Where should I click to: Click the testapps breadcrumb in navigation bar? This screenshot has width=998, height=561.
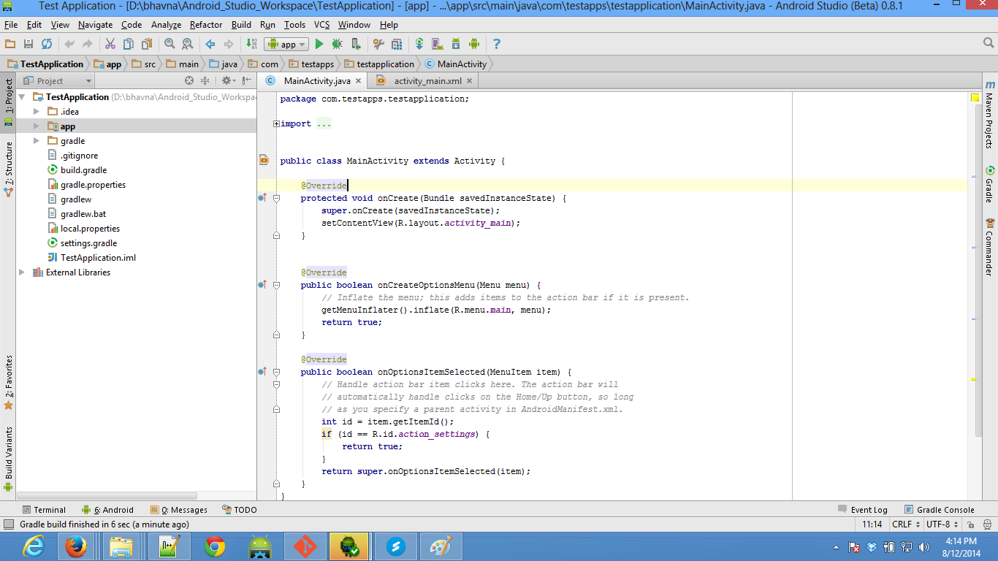[311, 64]
